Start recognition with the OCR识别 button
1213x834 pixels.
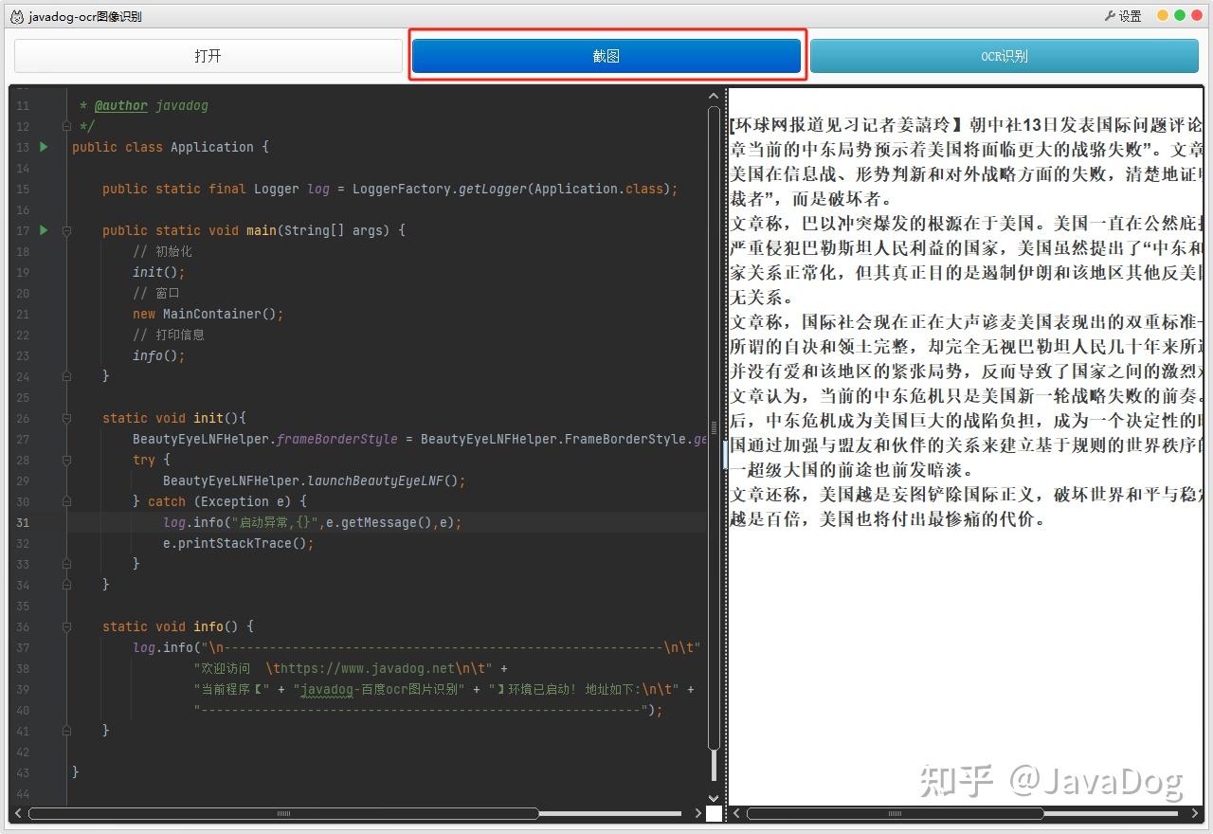pos(1005,56)
